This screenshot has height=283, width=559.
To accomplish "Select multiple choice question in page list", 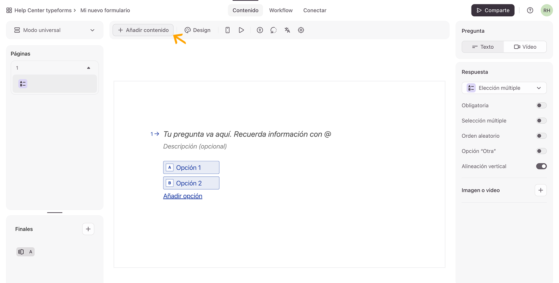I will pyautogui.click(x=55, y=84).
